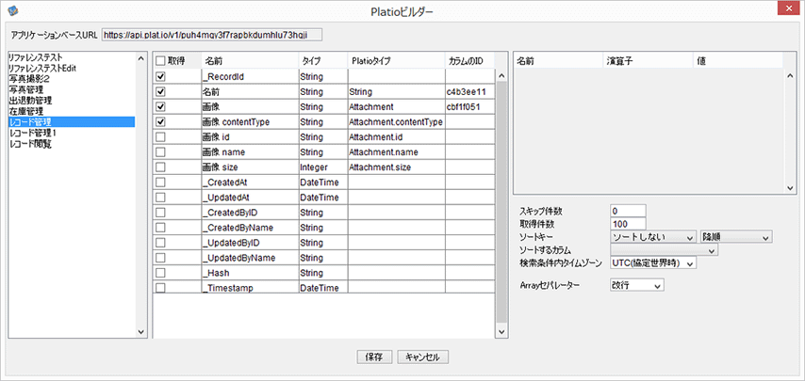Click the Platio builder app icon in title bar
Image resolution: width=805 pixels, height=381 pixels.
point(15,10)
